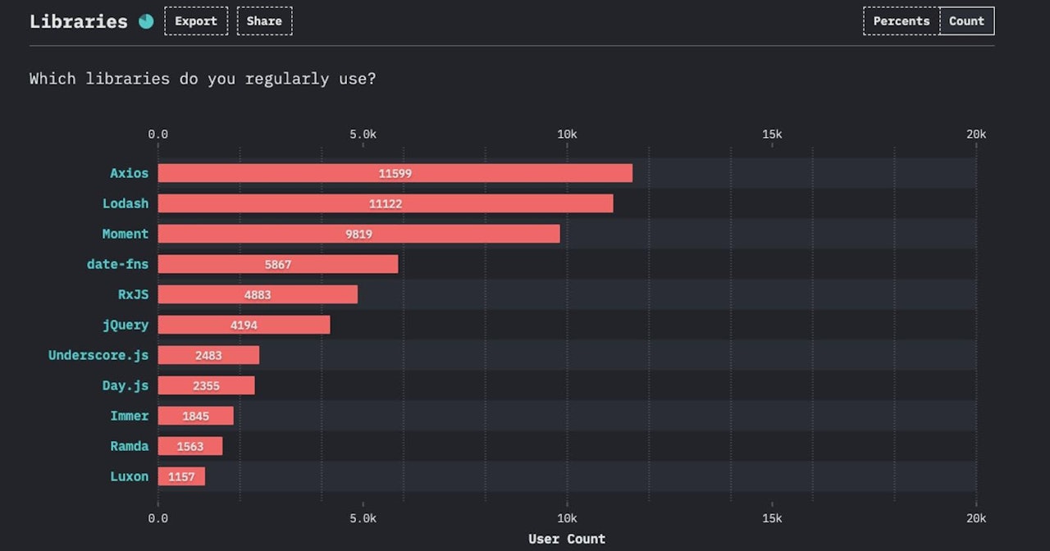
Task: Click the Libraries section heading
Action: pos(79,21)
